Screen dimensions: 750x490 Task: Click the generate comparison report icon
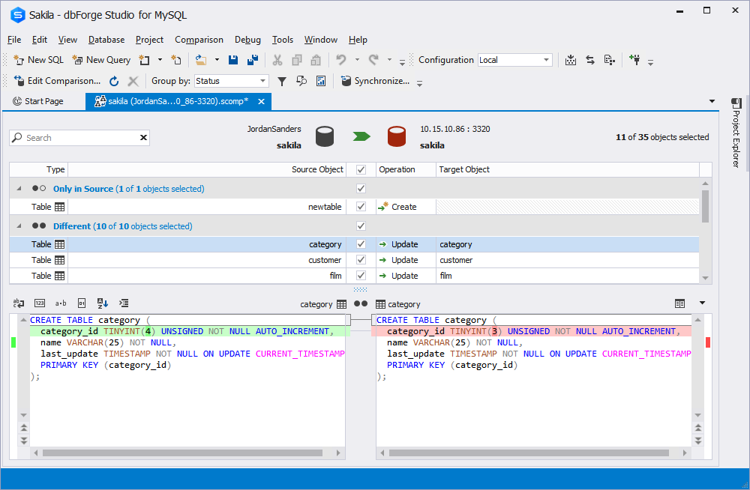(321, 81)
